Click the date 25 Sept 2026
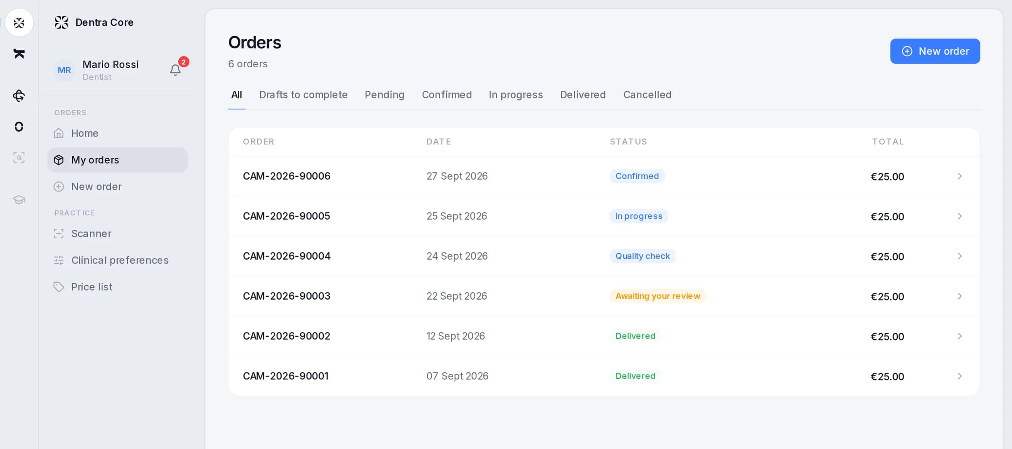 click(x=457, y=216)
